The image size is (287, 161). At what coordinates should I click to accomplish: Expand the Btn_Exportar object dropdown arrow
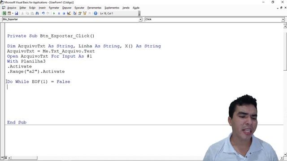click(140, 19)
